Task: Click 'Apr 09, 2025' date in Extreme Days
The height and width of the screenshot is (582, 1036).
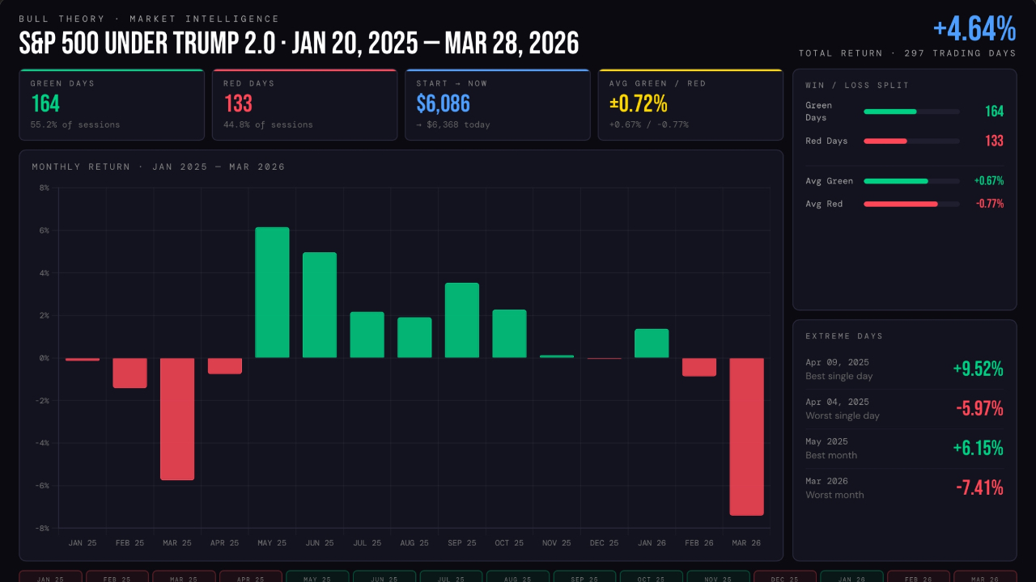Action: tap(837, 362)
